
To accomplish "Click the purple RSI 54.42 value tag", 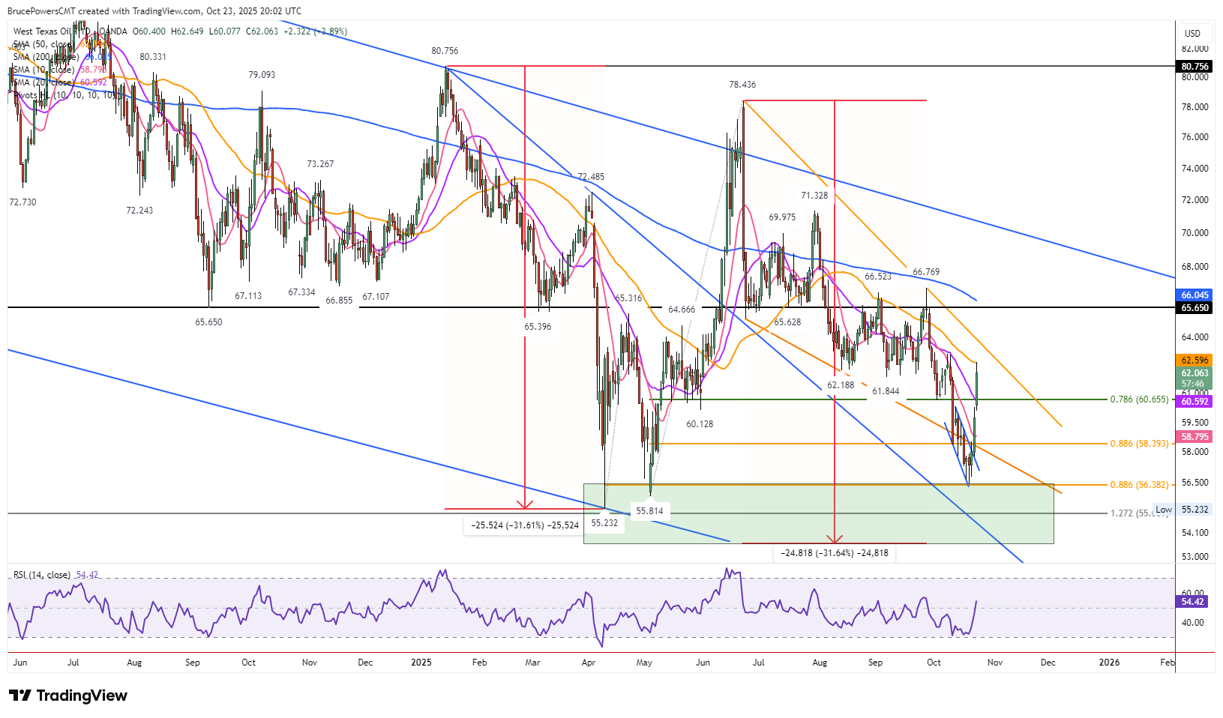I will pos(1193,602).
